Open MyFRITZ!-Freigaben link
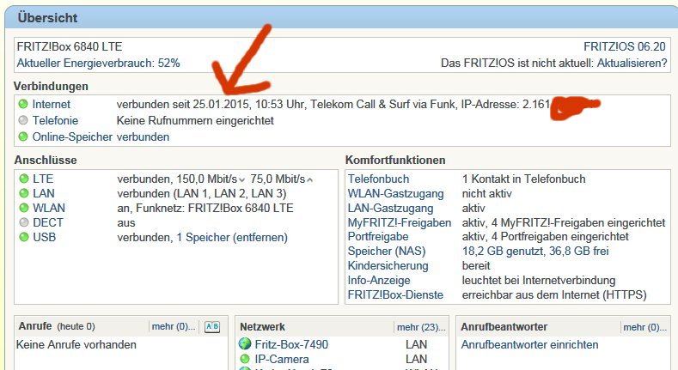 point(400,223)
